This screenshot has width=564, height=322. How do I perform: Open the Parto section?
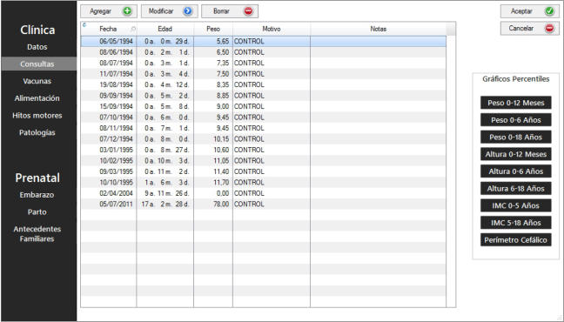[x=37, y=211]
